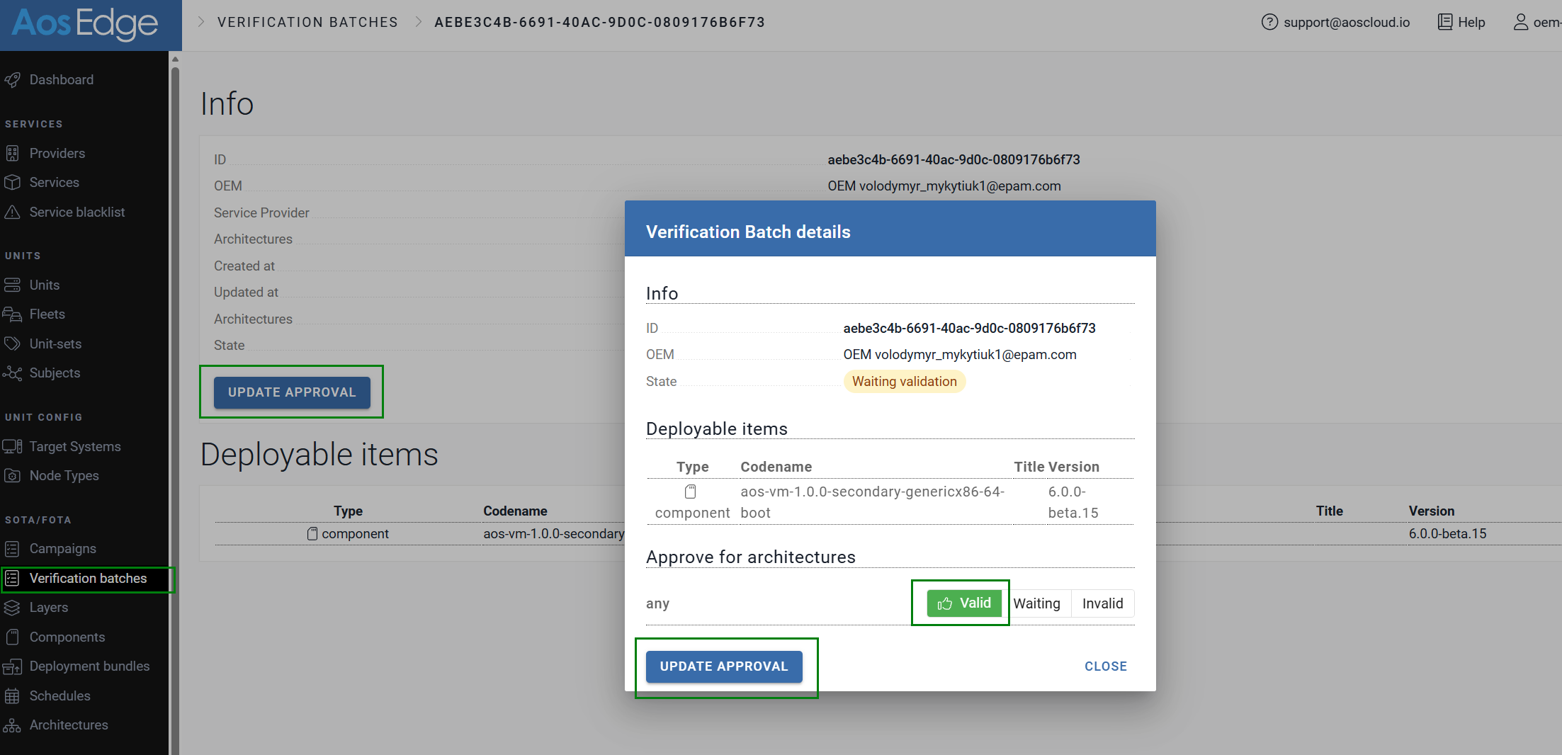Click the Subjects network icon
This screenshot has height=755, width=1562.
pyautogui.click(x=12, y=373)
